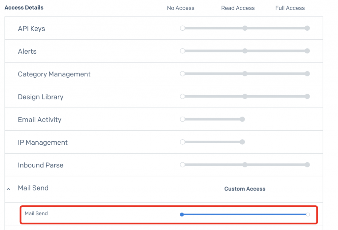
Task: Click the Mail Send section header label
Action: point(33,188)
